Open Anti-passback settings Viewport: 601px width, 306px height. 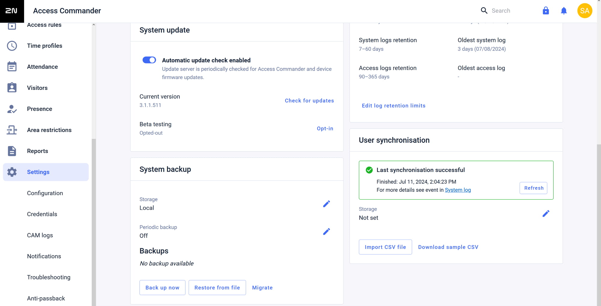(x=46, y=298)
